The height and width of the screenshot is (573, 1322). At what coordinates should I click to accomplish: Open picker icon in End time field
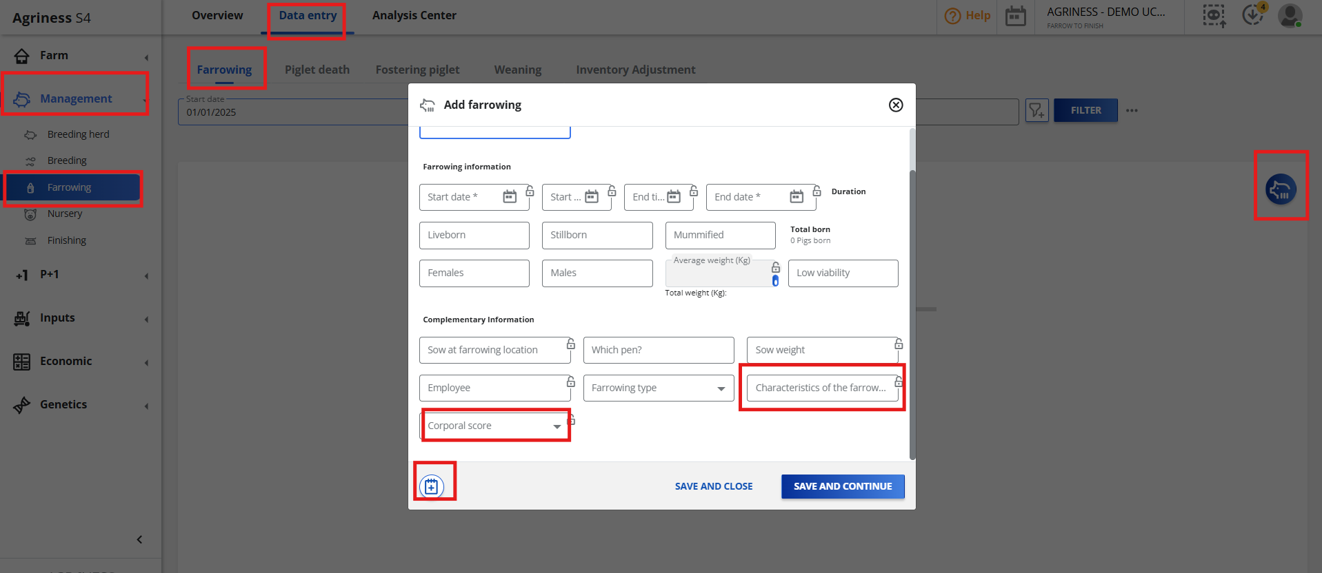tap(674, 197)
